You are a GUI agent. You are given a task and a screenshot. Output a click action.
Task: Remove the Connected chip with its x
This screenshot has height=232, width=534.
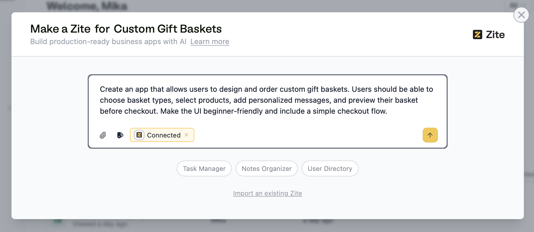[186, 135]
